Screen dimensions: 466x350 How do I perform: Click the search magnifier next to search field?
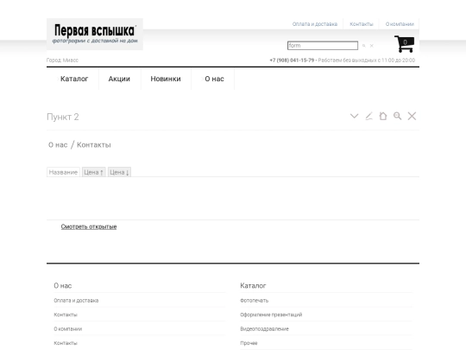pyautogui.click(x=364, y=46)
